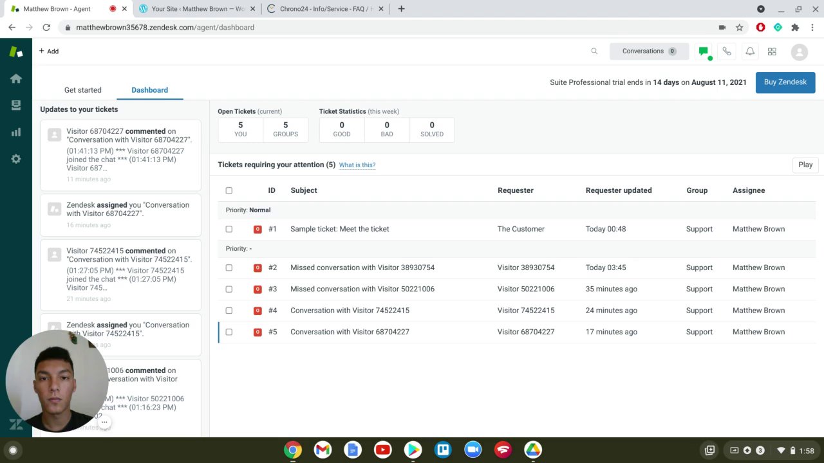The image size is (824, 463).
Task: Sort tickets by the Subject column header
Action: coord(304,190)
